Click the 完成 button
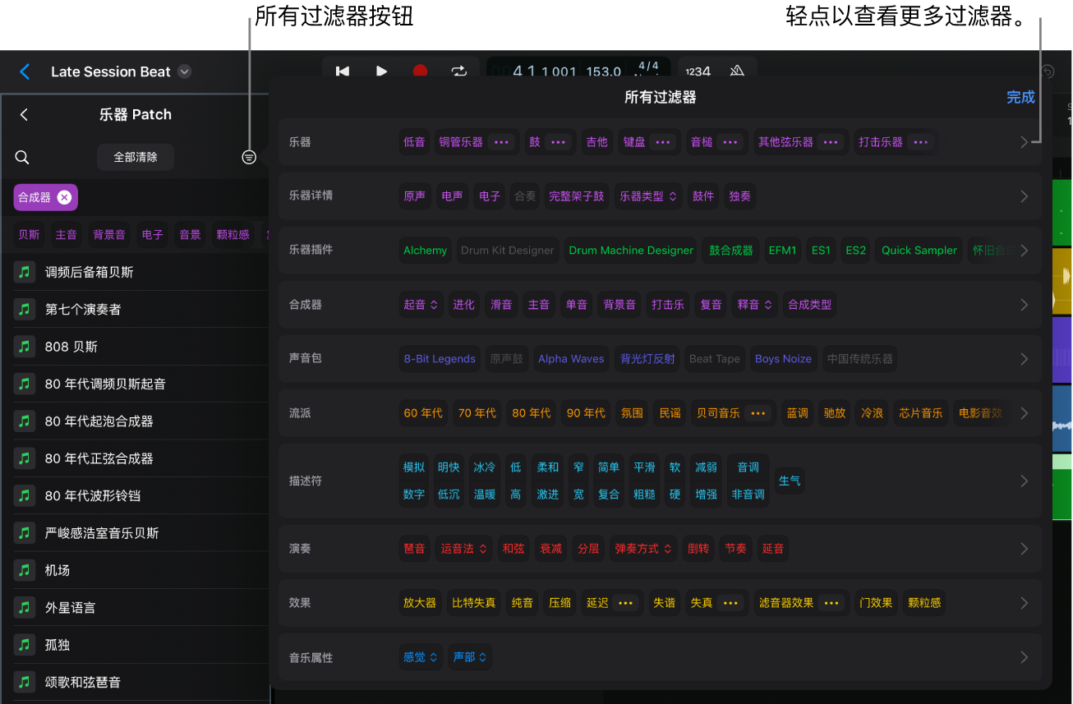This screenshot has height=704, width=1073. point(1020,97)
